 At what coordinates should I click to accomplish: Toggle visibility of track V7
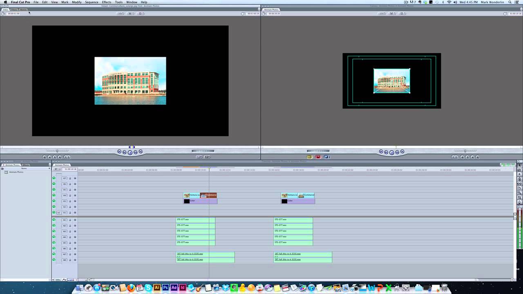[x=54, y=178]
